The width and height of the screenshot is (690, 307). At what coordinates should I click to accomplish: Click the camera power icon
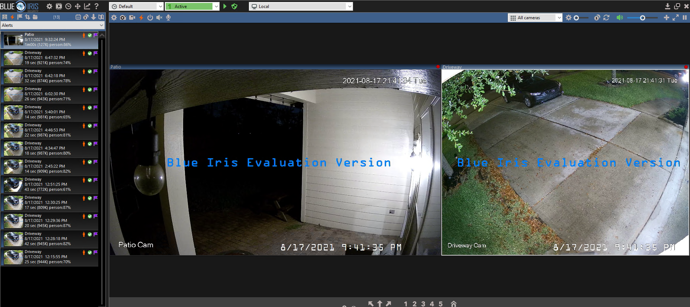click(x=150, y=17)
